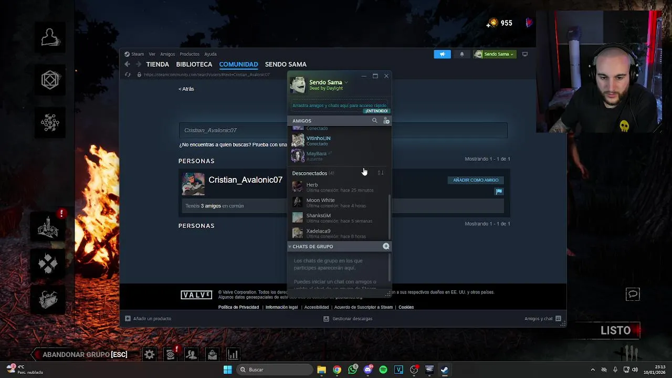Click AÑADIR COMO AMIGO button
The width and height of the screenshot is (672, 378).
coord(476,180)
